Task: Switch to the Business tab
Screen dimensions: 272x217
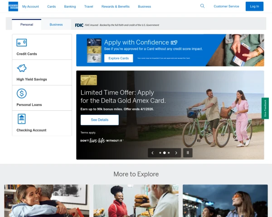Action: (56, 24)
